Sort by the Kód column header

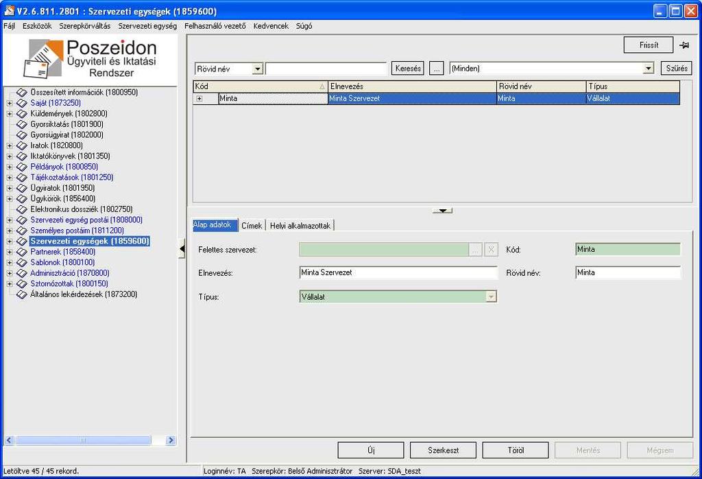pyautogui.click(x=260, y=86)
